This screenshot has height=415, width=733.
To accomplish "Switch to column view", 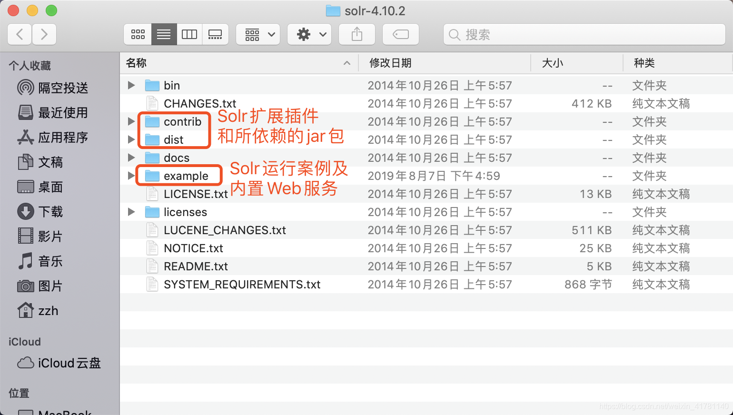I will (189, 34).
